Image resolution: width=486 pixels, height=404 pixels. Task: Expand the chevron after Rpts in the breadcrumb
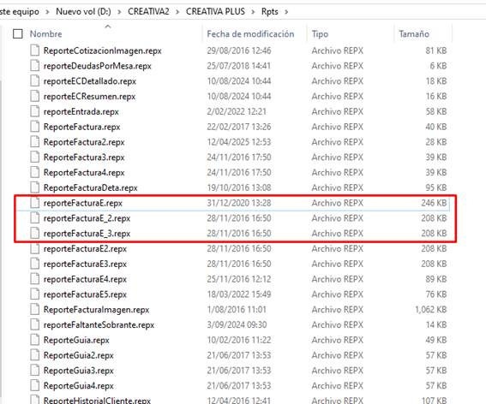pyautogui.click(x=286, y=12)
